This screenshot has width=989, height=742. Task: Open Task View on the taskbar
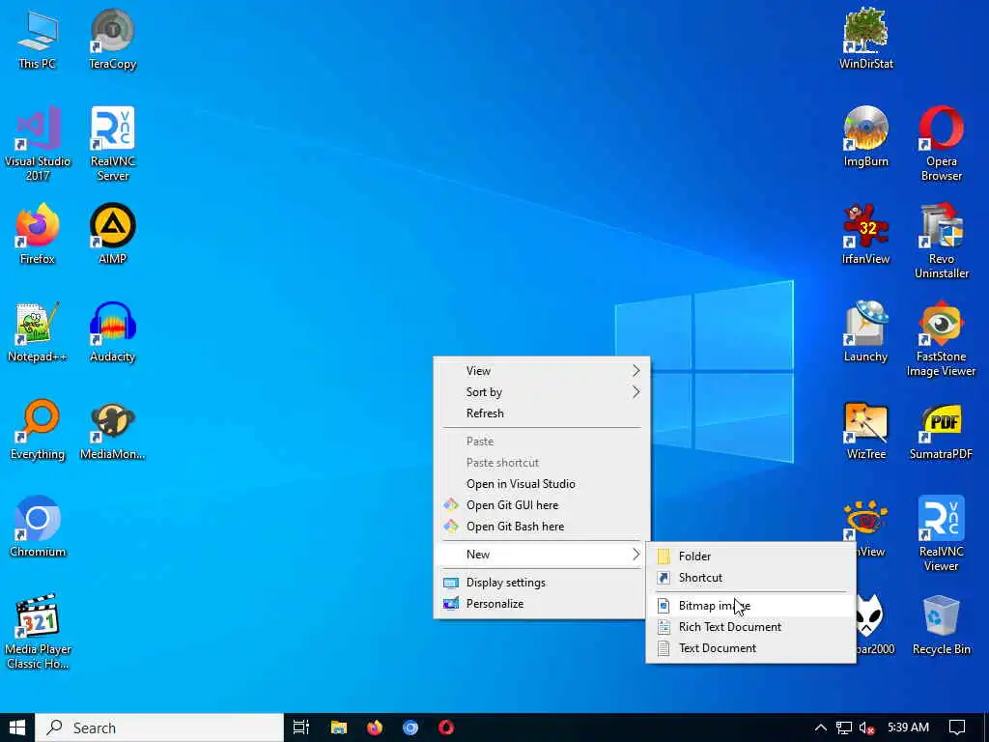(301, 728)
